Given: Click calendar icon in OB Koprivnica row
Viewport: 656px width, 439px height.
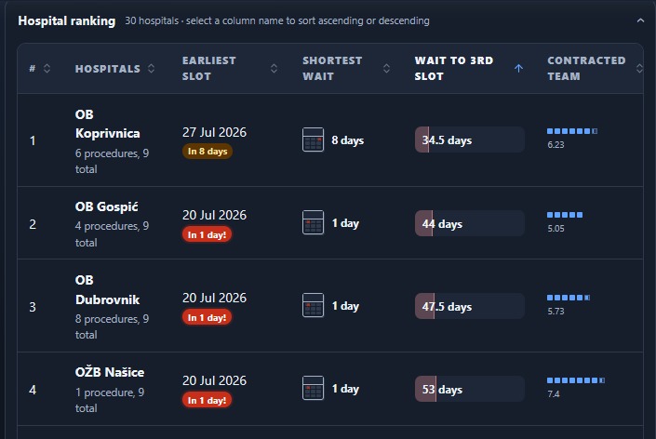Looking at the screenshot, I should (x=313, y=140).
